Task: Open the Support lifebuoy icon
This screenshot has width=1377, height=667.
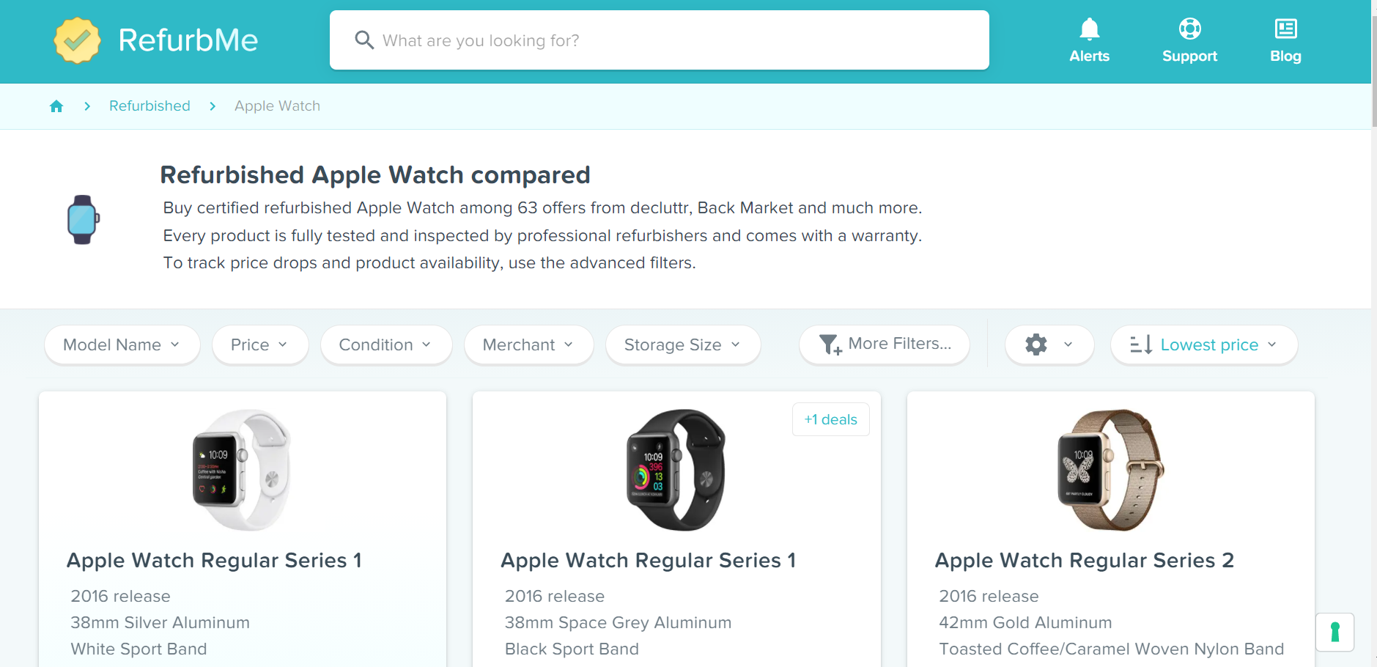Action: [1189, 29]
